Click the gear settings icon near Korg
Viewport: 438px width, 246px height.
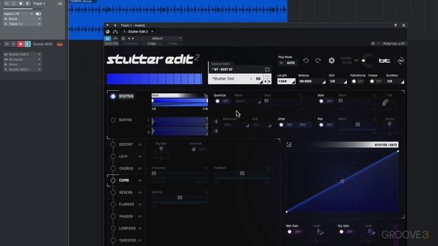coord(372,44)
